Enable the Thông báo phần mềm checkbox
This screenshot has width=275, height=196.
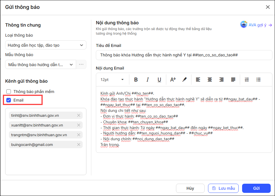[9, 92]
